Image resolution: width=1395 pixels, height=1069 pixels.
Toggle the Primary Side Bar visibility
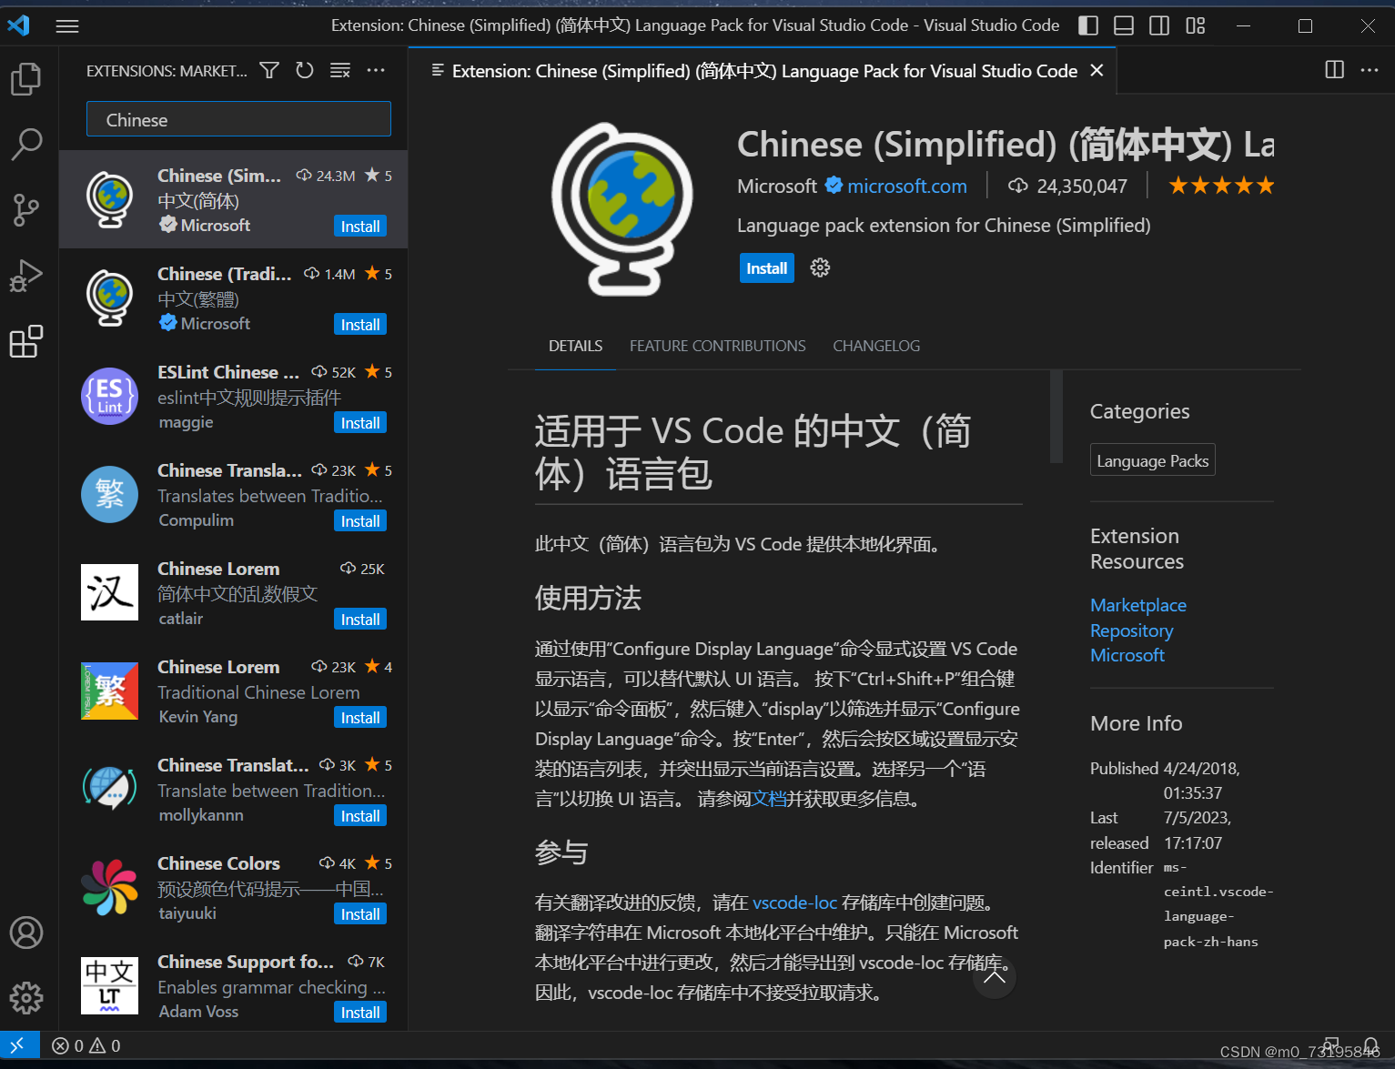pos(1087,25)
